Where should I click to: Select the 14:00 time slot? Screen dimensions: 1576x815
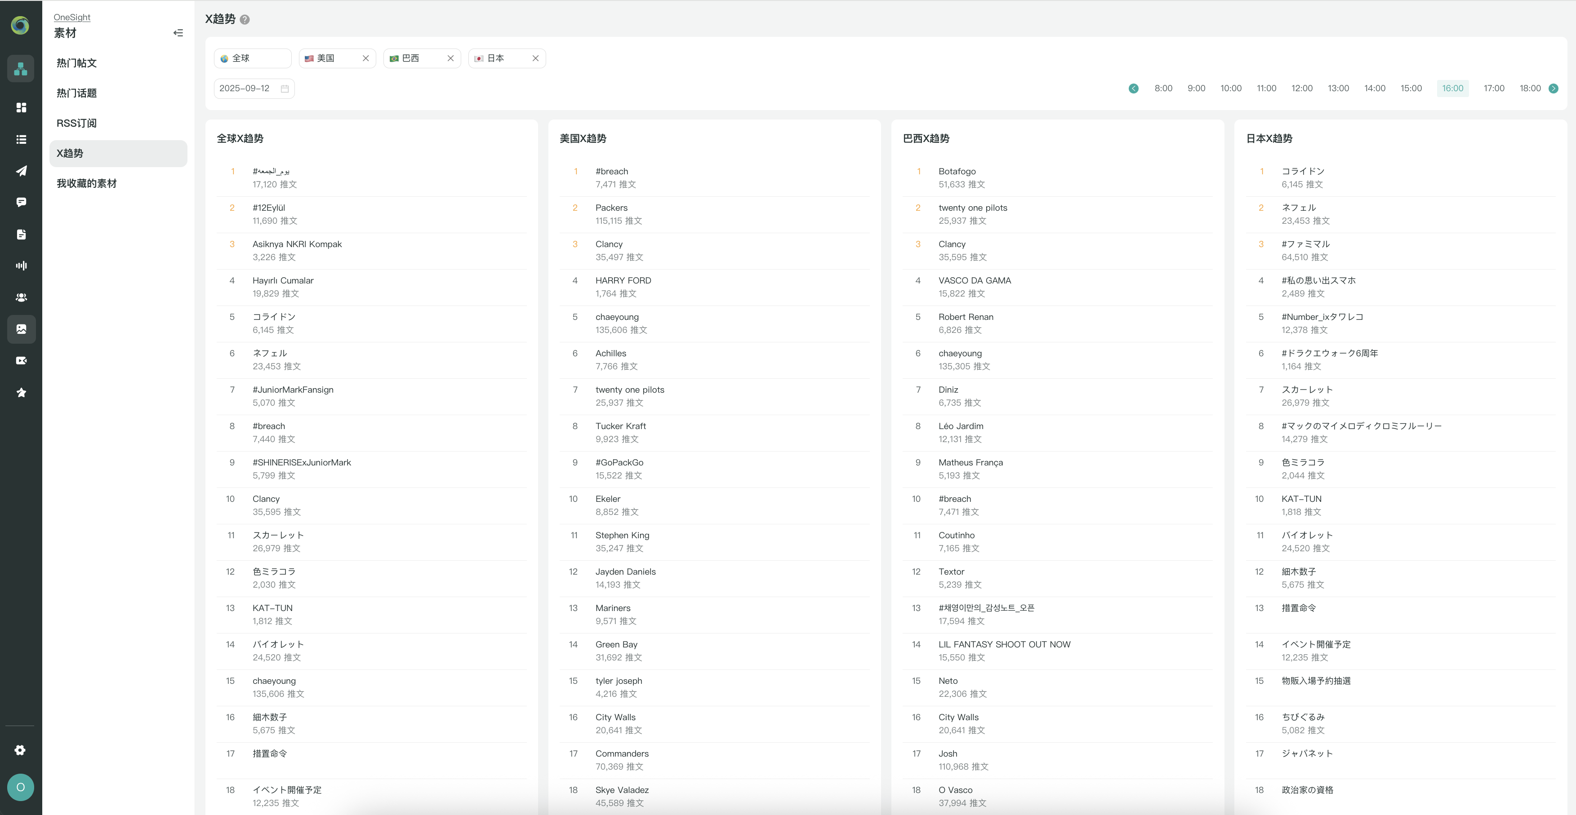(1374, 89)
